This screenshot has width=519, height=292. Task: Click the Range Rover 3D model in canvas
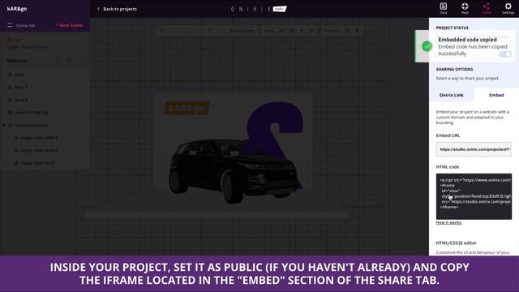(x=234, y=170)
